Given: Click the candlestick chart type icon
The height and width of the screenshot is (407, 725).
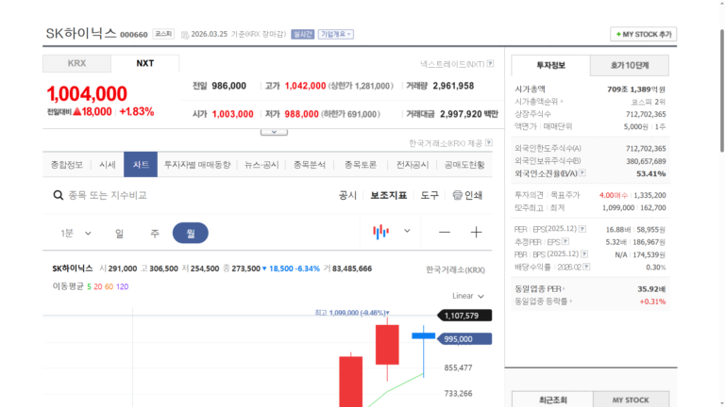Looking at the screenshot, I should pyautogui.click(x=381, y=232).
